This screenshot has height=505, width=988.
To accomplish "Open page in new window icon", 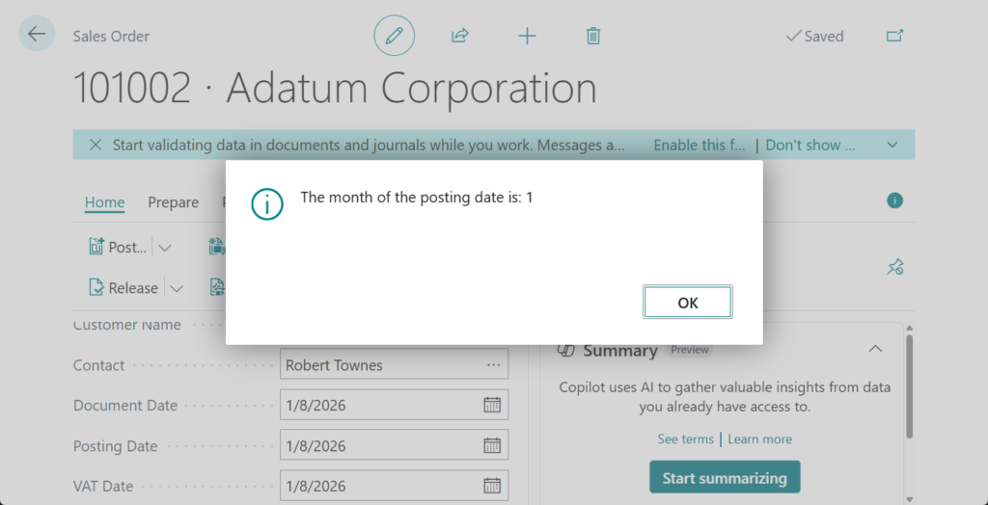I will [x=894, y=36].
